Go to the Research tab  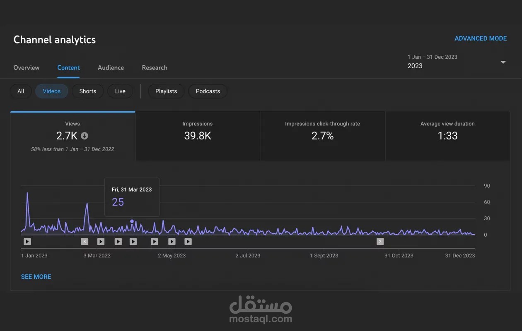click(x=155, y=67)
